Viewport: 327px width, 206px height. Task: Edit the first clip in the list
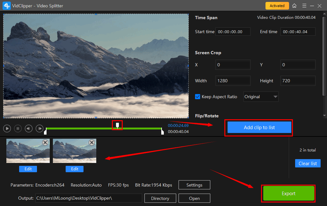tap(28, 169)
